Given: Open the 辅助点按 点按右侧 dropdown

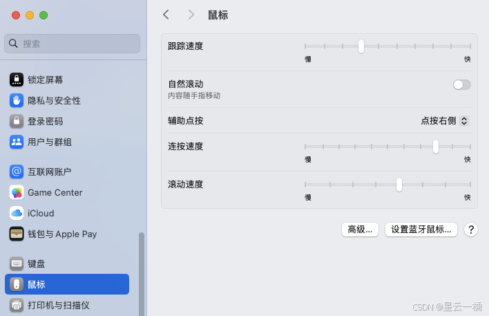Looking at the screenshot, I should coord(445,121).
